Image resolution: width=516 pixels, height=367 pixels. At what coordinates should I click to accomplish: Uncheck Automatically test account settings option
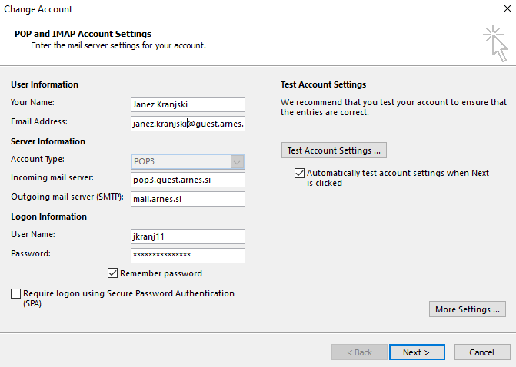click(x=299, y=173)
